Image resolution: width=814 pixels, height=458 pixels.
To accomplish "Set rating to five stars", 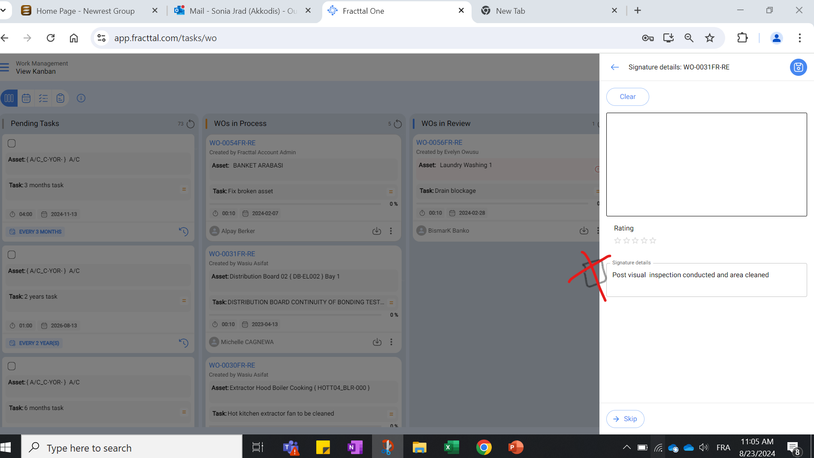I will (x=653, y=241).
